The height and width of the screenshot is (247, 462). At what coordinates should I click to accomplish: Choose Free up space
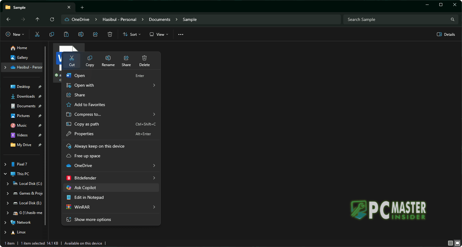coord(111,156)
